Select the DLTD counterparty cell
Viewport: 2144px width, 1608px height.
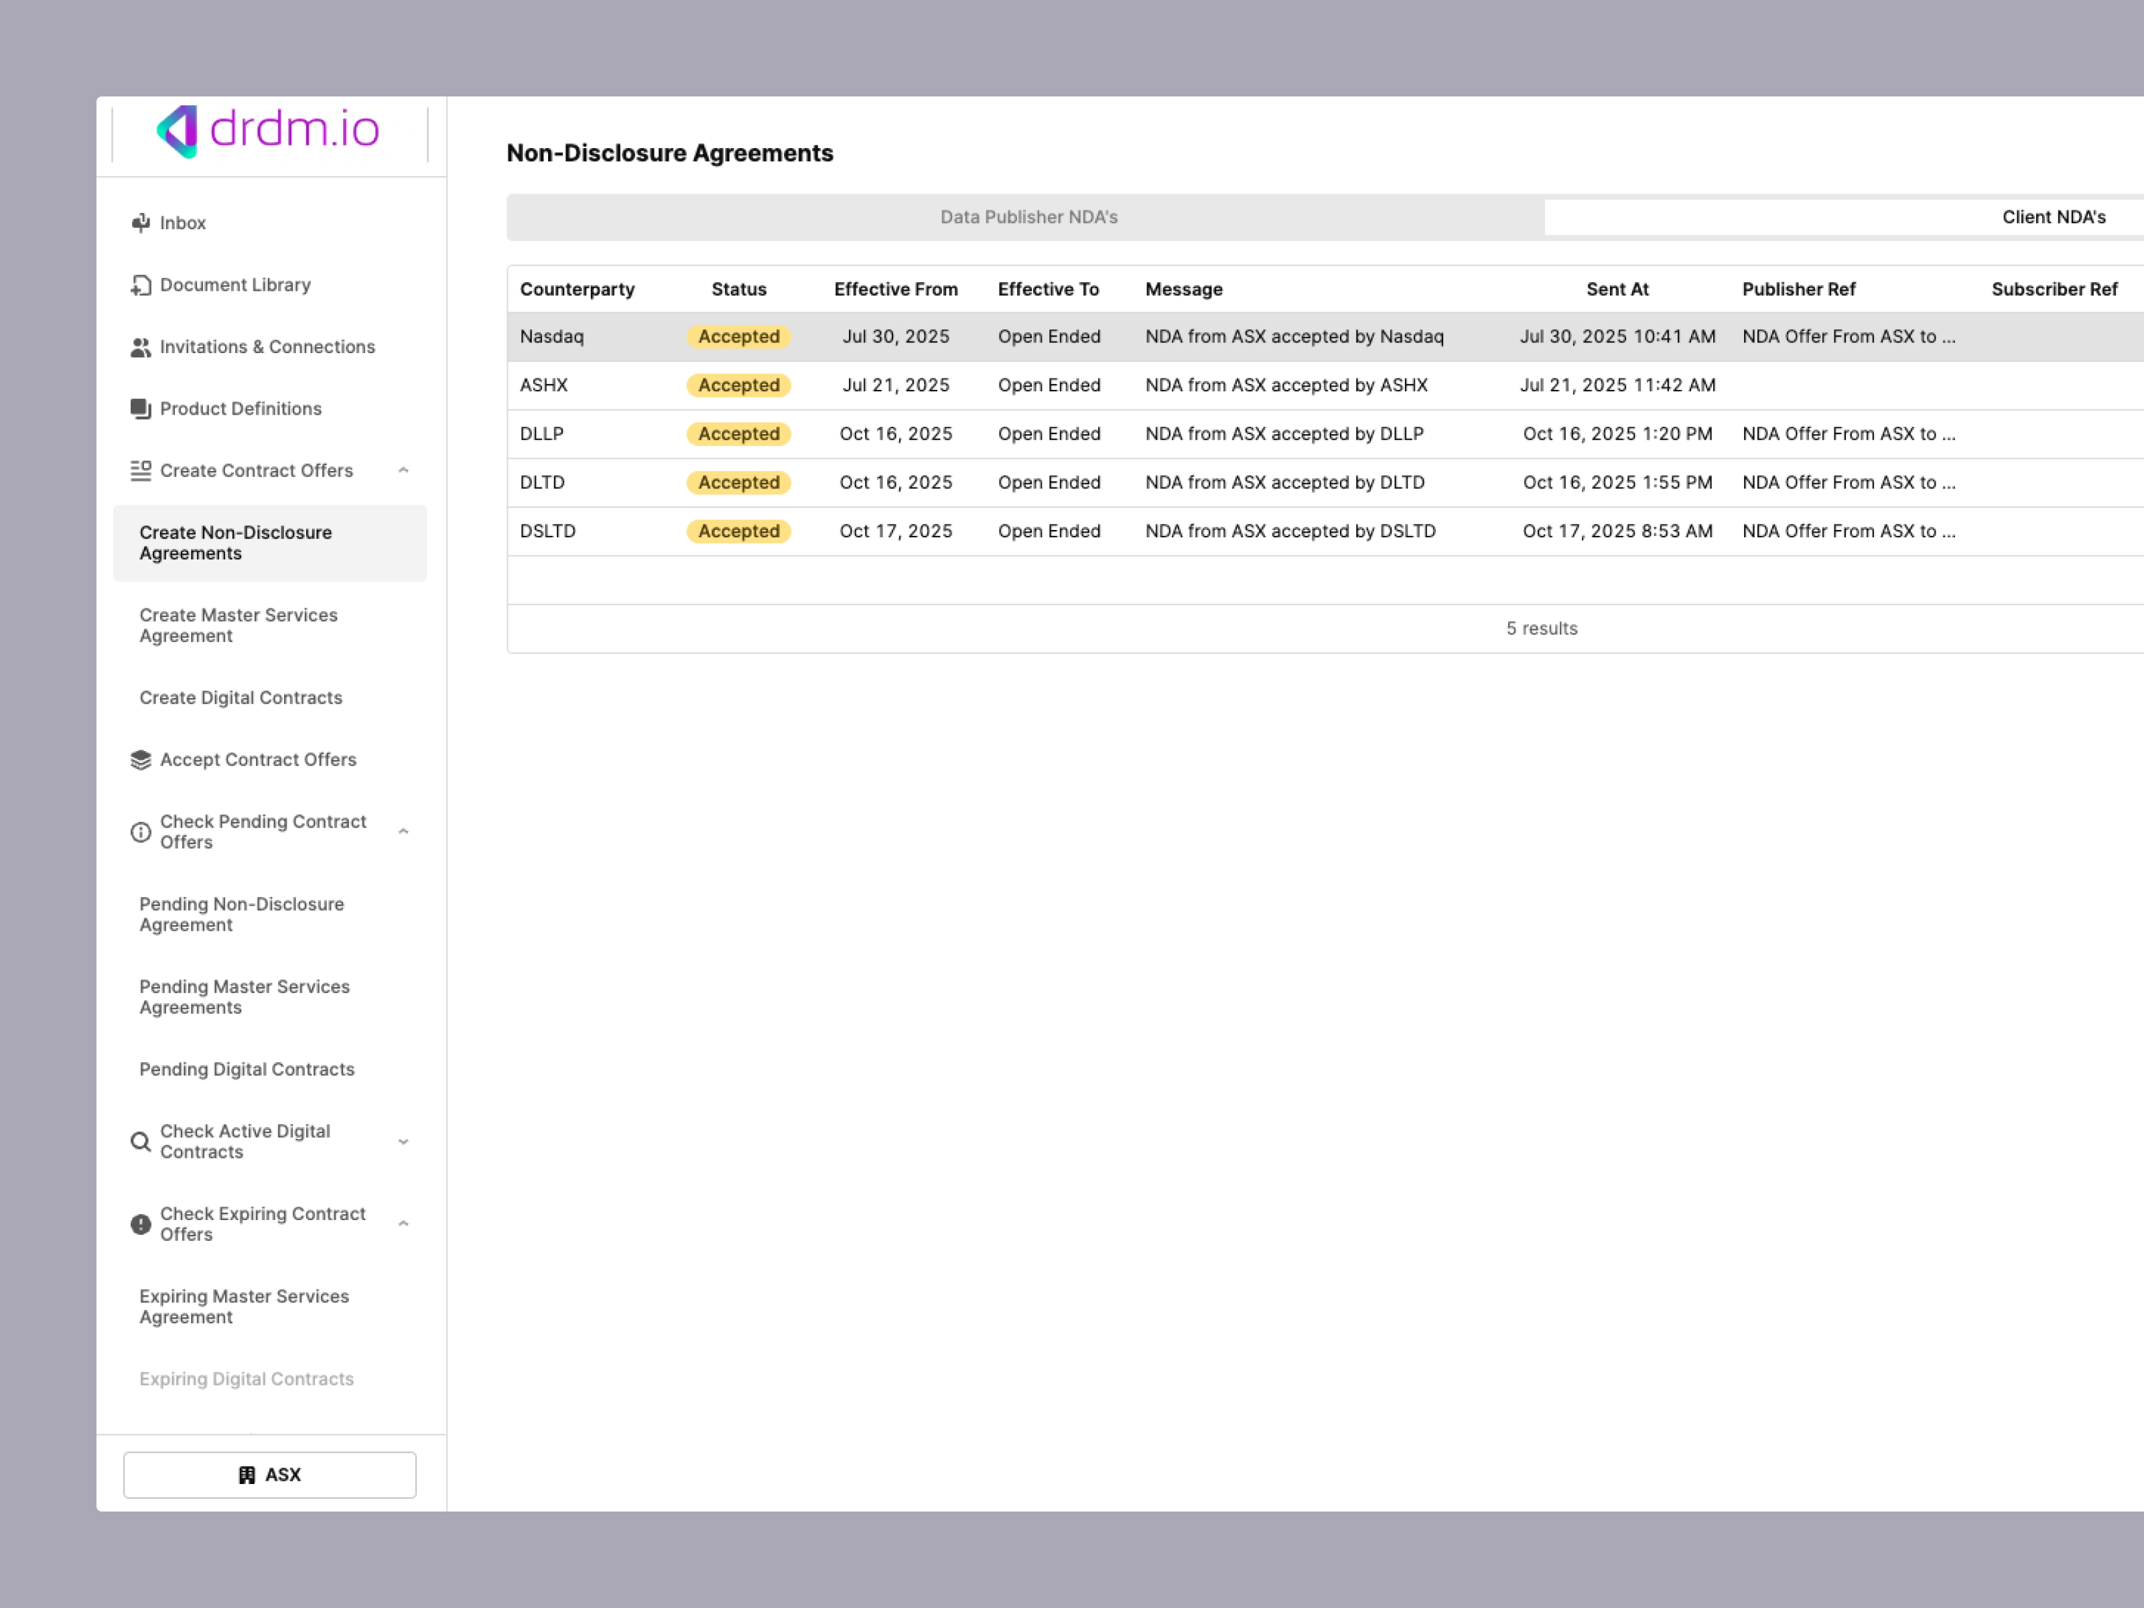[x=542, y=482]
